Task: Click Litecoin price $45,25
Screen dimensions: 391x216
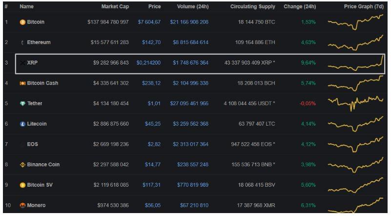Action: [152, 124]
